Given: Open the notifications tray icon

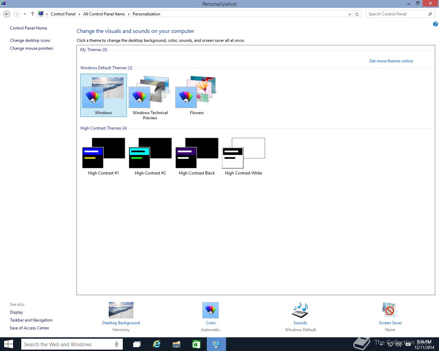Looking at the screenshot, I should coord(408,344).
